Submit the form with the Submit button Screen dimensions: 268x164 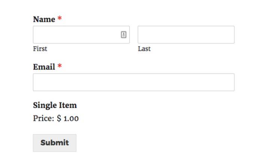(x=55, y=143)
